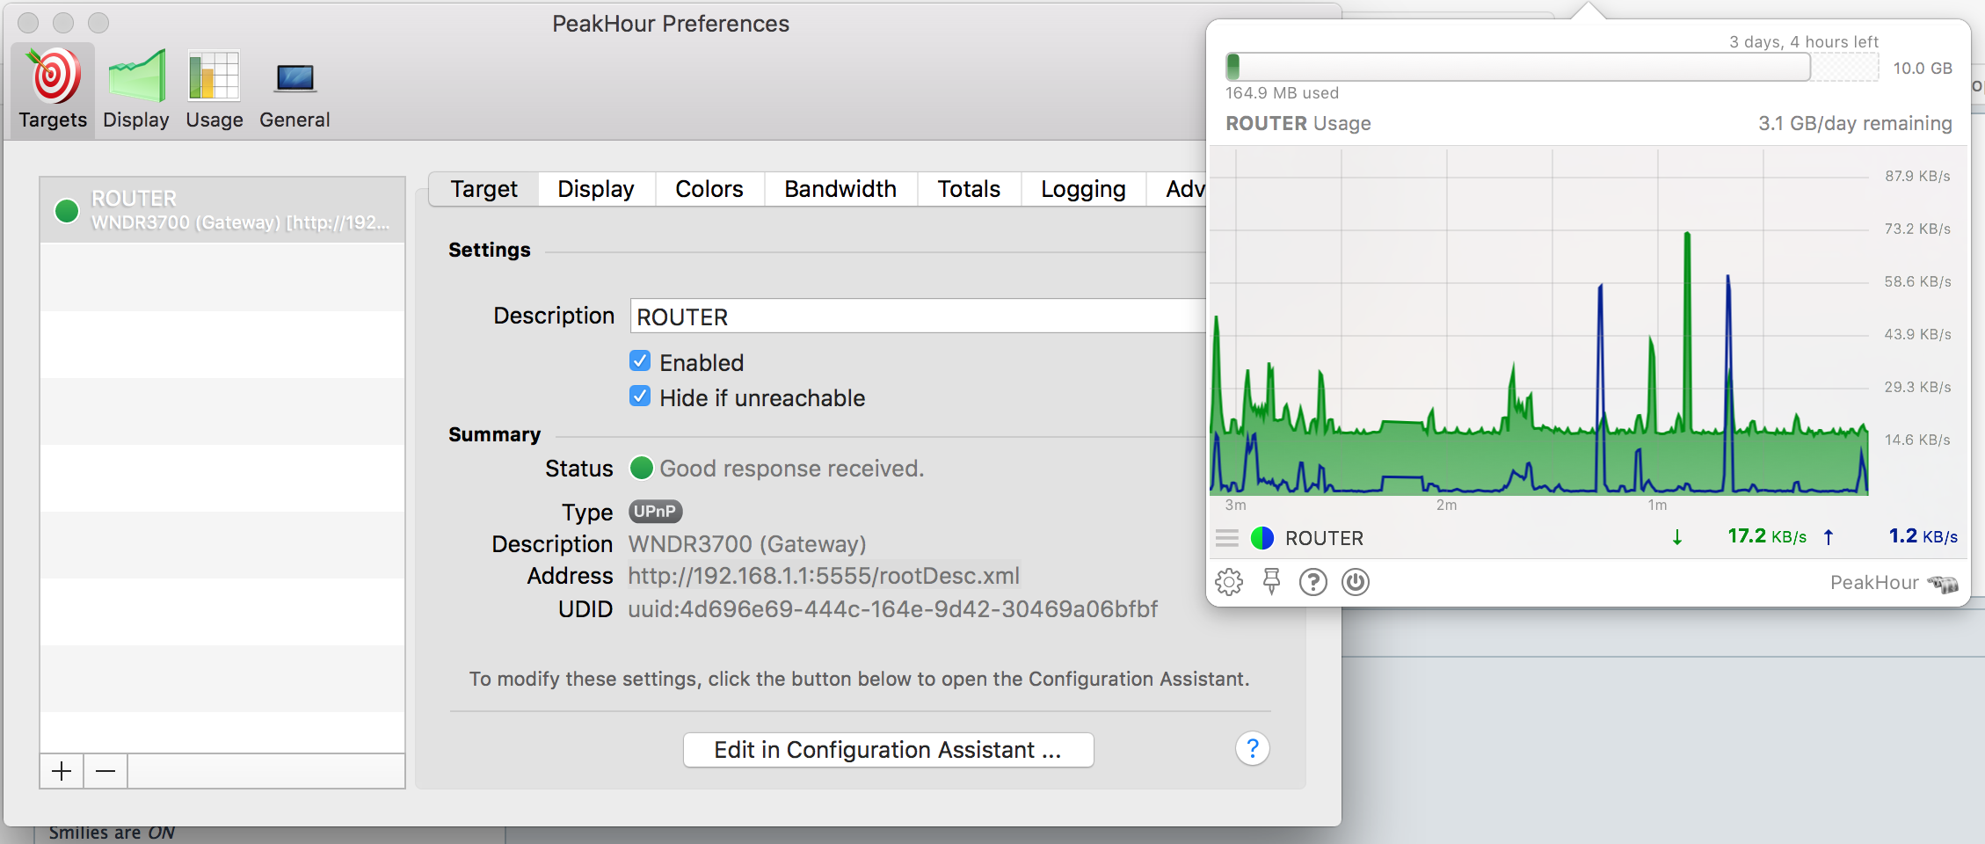Click the UDID value text
The width and height of the screenshot is (1985, 844).
click(892, 609)
